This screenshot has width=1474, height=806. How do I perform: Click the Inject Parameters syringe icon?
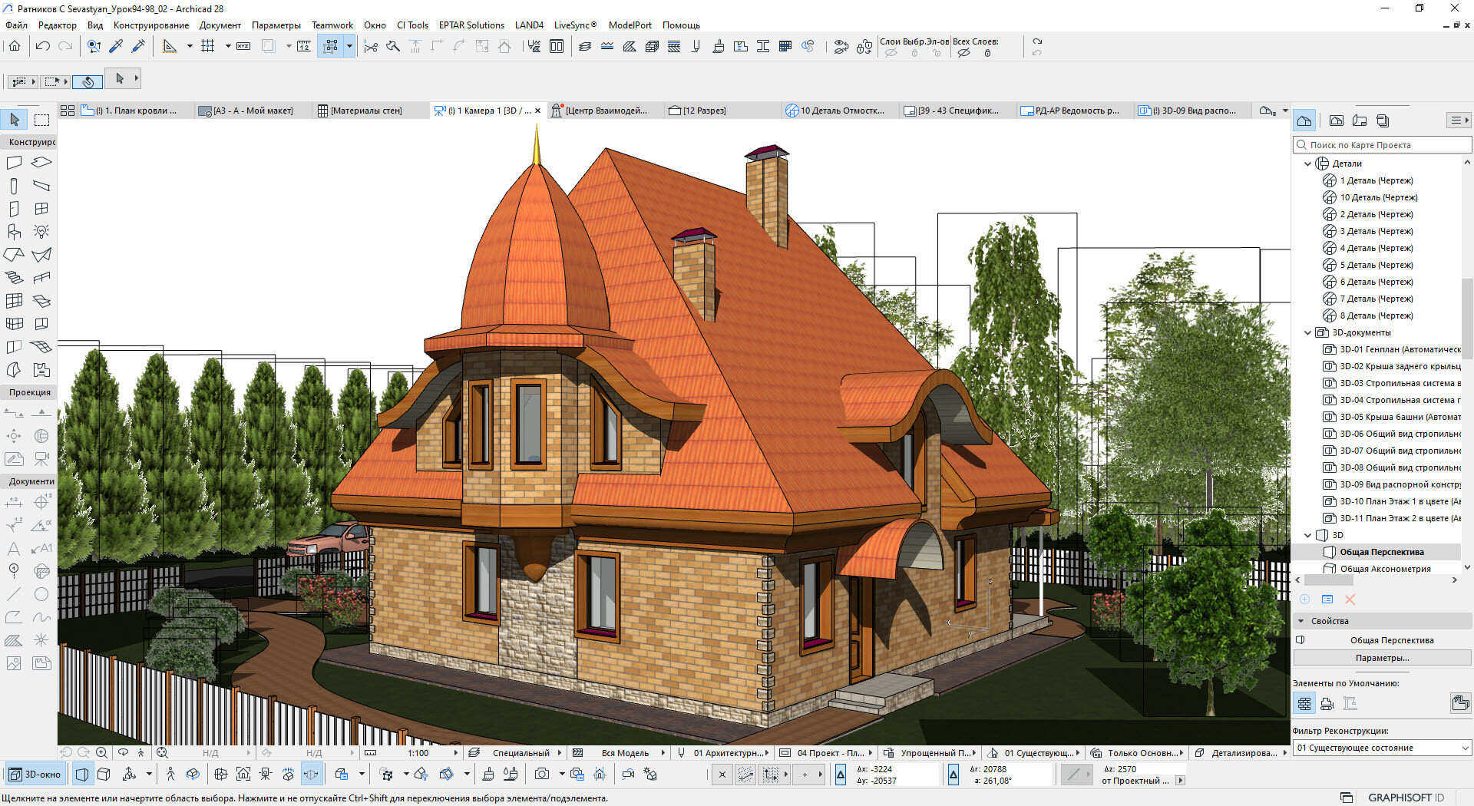[x=139, y=47]
